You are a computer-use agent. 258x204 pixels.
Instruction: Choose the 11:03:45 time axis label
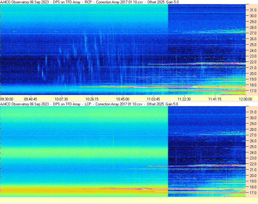pos(153,99)
